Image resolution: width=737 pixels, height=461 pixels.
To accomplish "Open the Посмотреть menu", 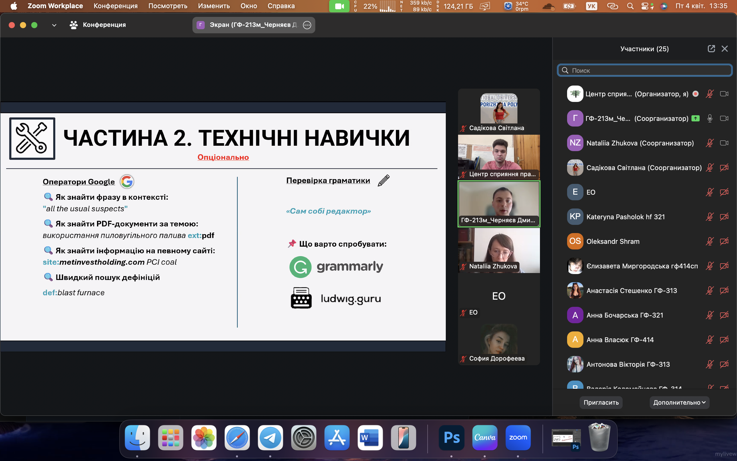I will pyautogui.click(x=168, y=6).
